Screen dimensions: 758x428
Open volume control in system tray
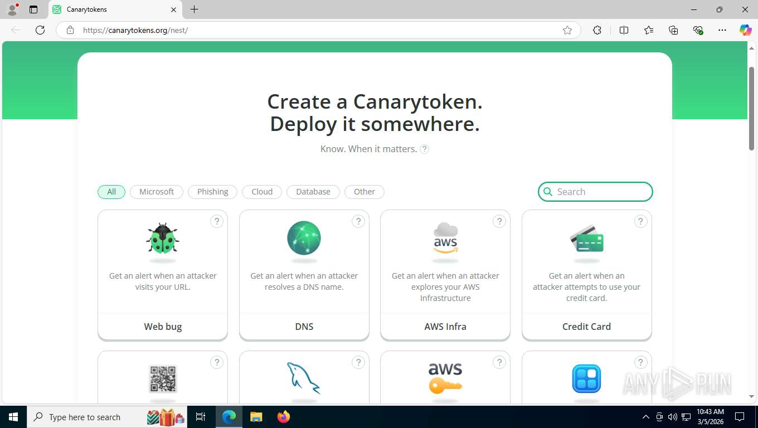(x=673, y=417)
